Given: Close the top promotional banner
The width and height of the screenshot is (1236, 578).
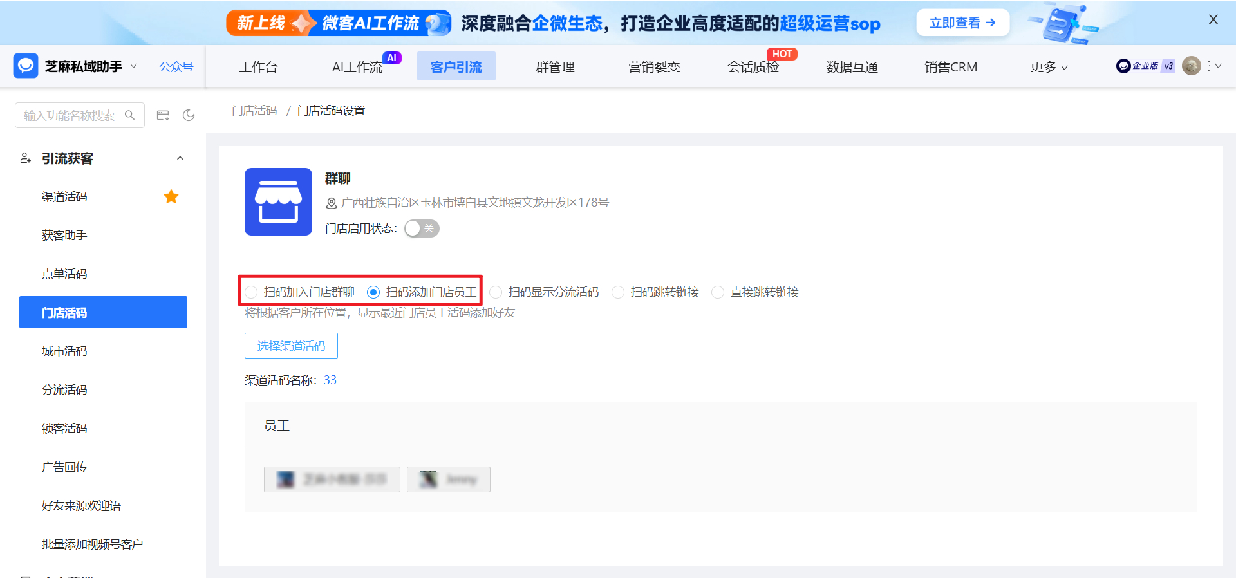Looking at the screenshot, I should (x=1213, y=19).
